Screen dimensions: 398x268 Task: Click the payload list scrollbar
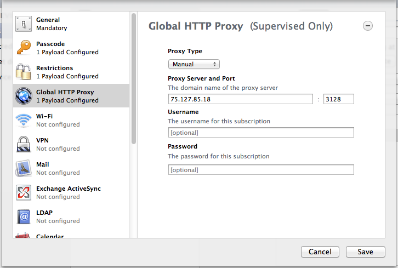pyautogui.click(x=134, y=79)
